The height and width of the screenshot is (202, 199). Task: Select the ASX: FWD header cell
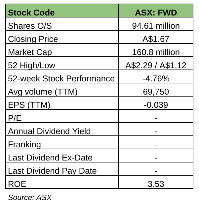156,13
